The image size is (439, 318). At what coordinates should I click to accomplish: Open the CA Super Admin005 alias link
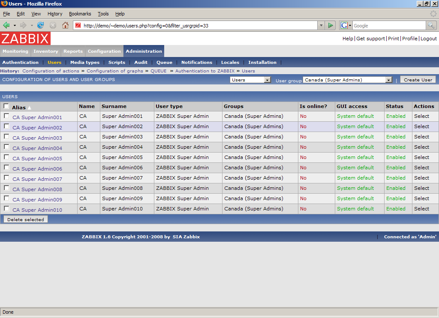pyautogui.click(x=37, y=159)
